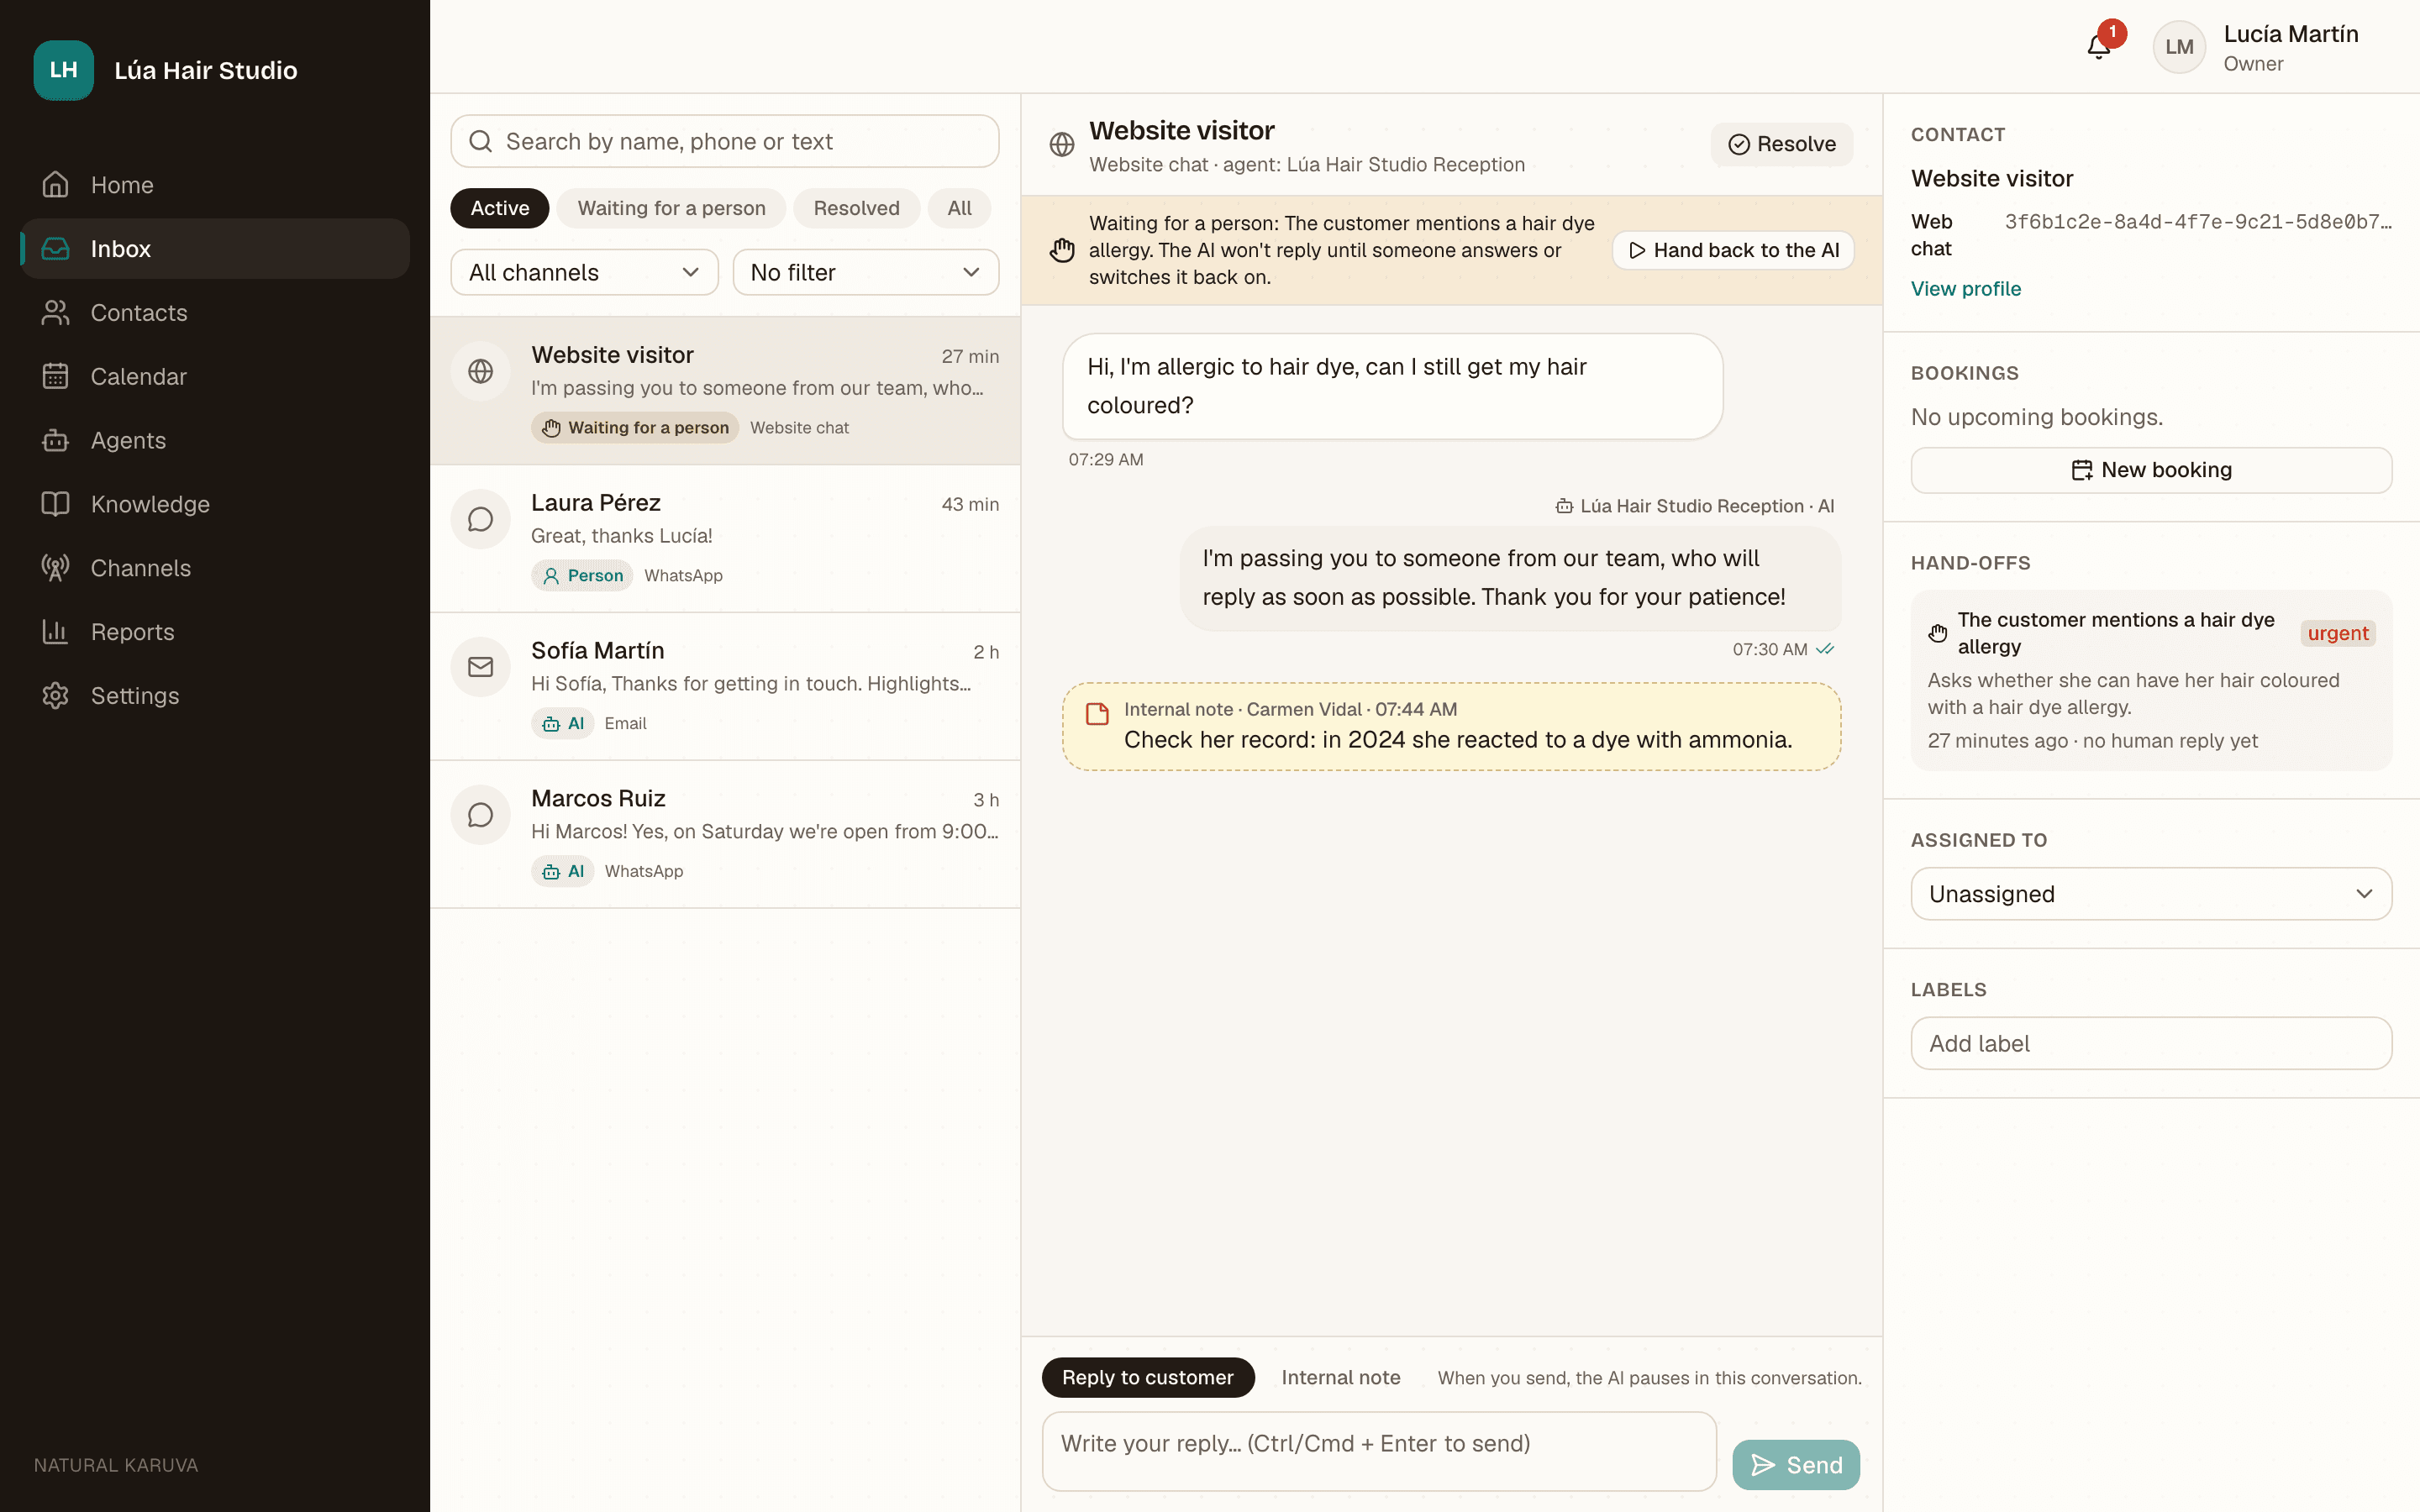Click the Write your reply text box

tap(1379, 1451)
